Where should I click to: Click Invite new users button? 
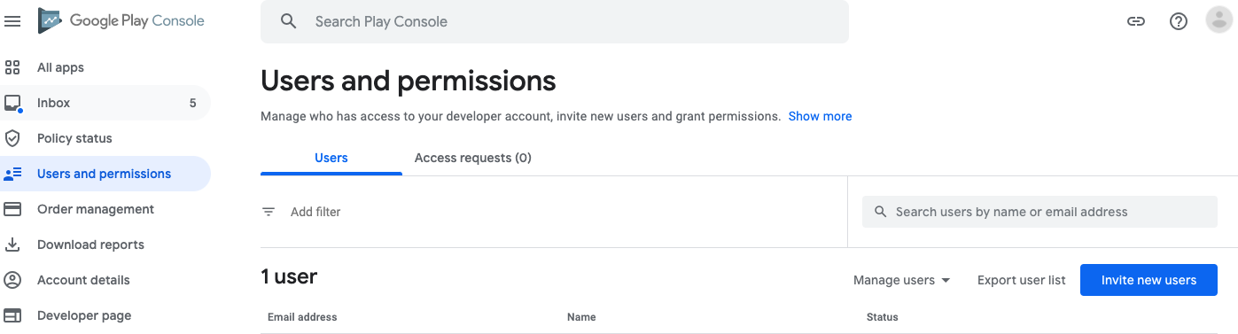pos(1148,280)
